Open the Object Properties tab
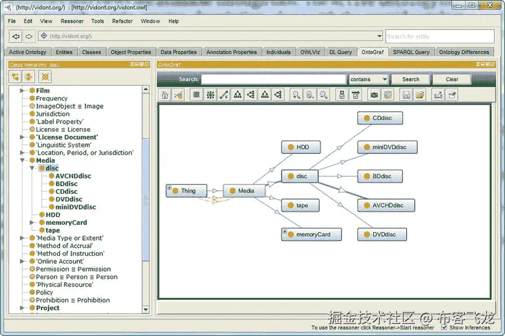This screenshot has width=505, height=336. click(130, 52)
